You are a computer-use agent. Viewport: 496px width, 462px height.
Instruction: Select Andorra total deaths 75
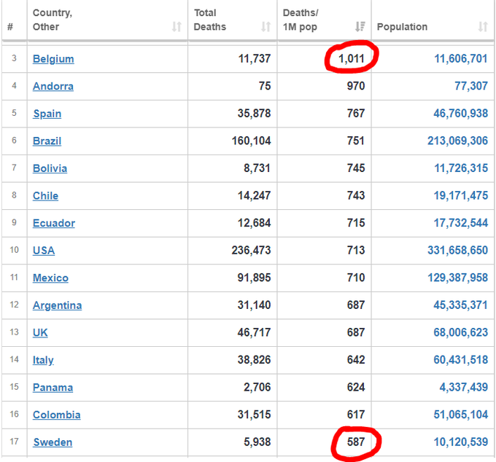pyautogui.click(x=265, y=86)
